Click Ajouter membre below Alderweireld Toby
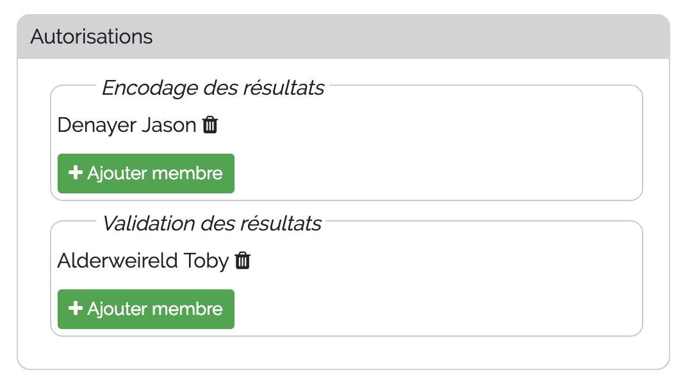This screenshot has height=379, width=683. (146, 309)
